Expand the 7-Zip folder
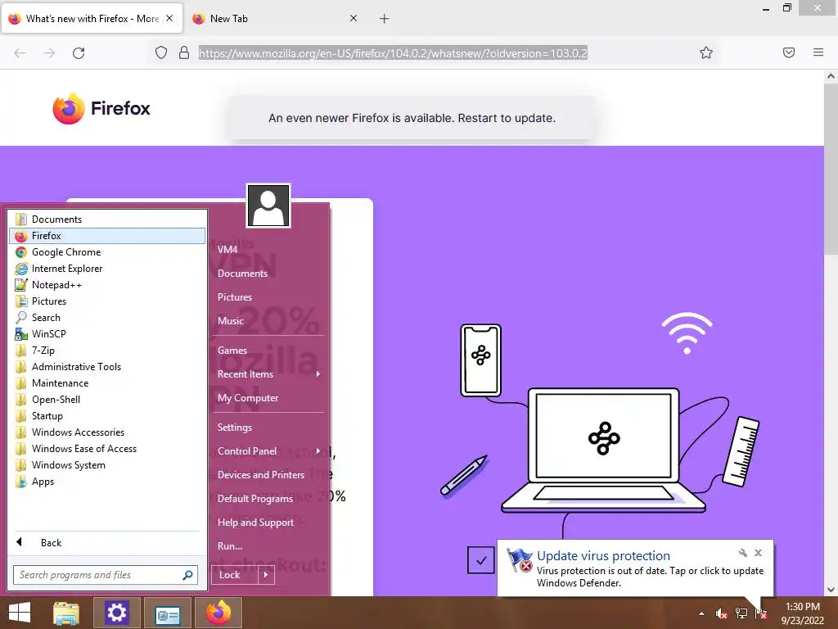Screen dimensions: 838x629 [107, 351]
